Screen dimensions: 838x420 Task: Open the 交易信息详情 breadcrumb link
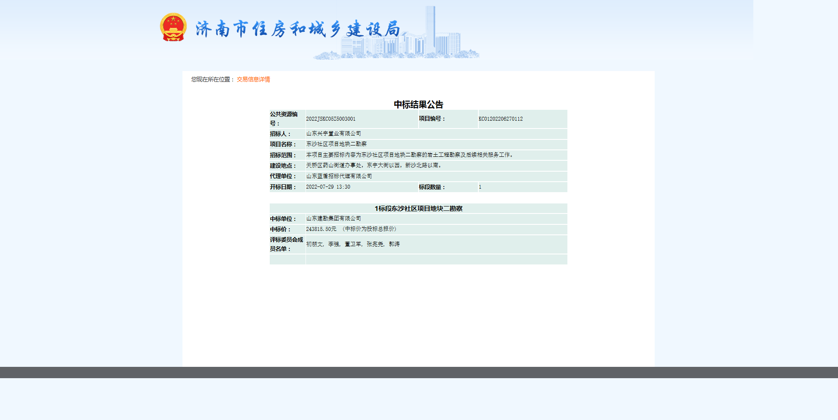253,79
